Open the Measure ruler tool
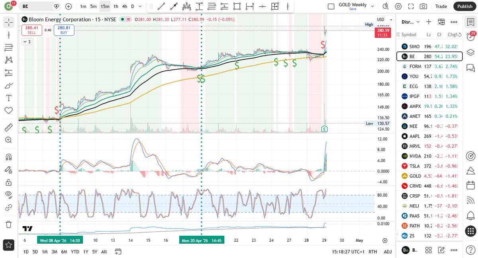This screenshot has height=258, width=478. point(8,128)
